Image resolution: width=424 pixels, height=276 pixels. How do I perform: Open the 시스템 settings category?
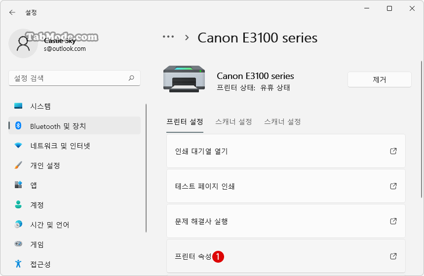(75, 106)
